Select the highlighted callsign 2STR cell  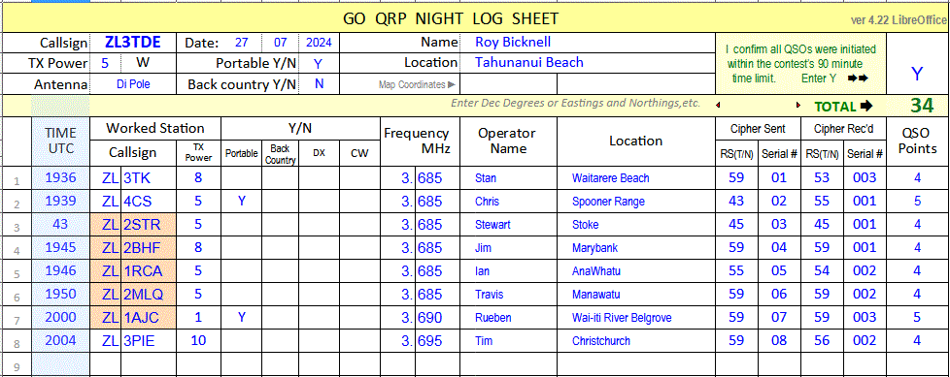point(149,225)
